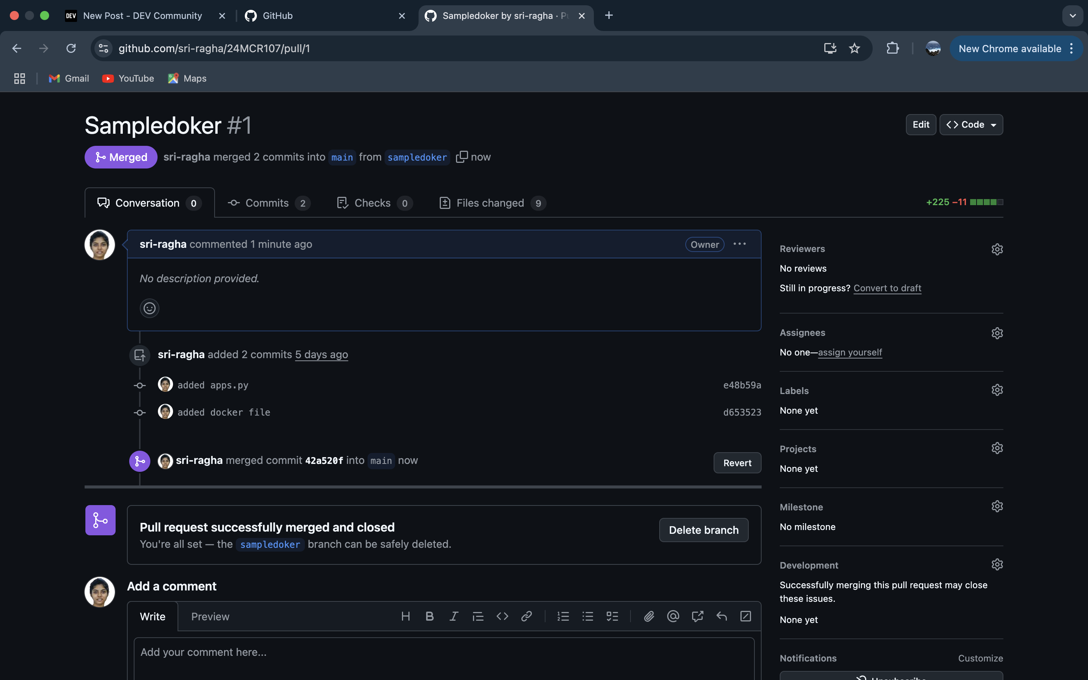
Task: Switch to New Post - DEV Community browser tab
Action: (x=142, y=16)
